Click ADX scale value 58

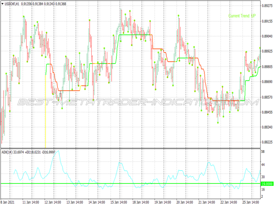pyautogui.click(x=263, y=152)
